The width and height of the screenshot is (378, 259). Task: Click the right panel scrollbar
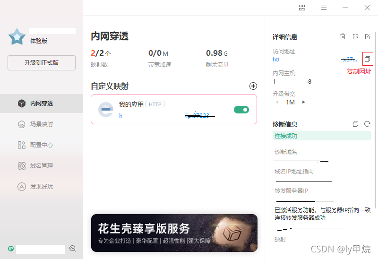tap(375, 120)
